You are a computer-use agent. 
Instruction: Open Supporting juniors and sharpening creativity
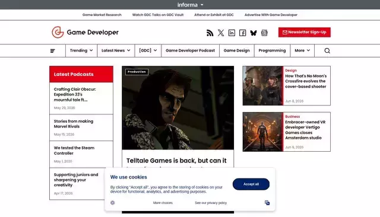click(x=76, y=180)
